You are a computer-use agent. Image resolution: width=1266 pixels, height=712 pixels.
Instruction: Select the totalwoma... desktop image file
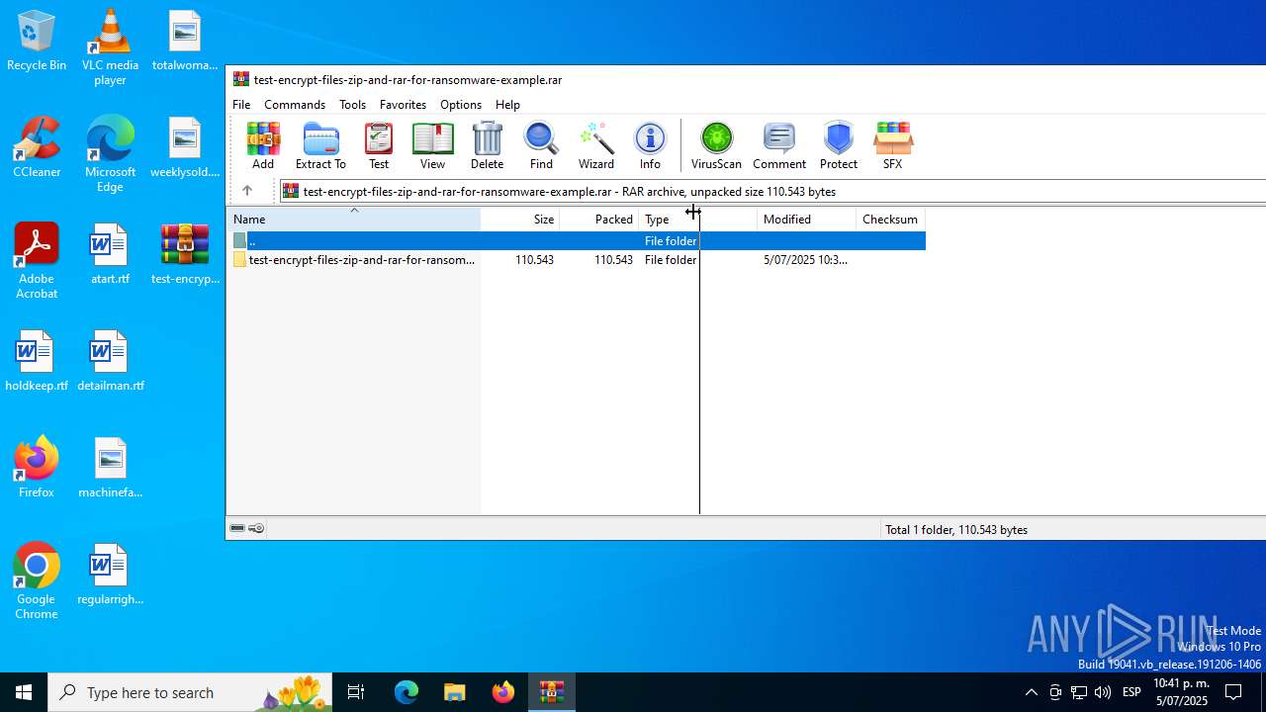point(185,42)
